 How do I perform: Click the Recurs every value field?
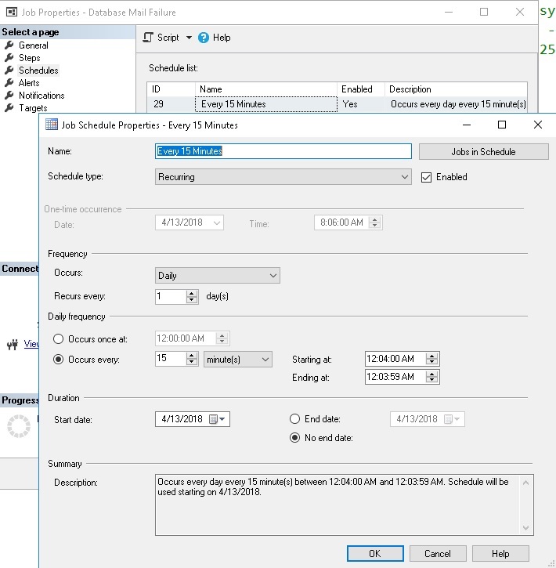point(171,297)
